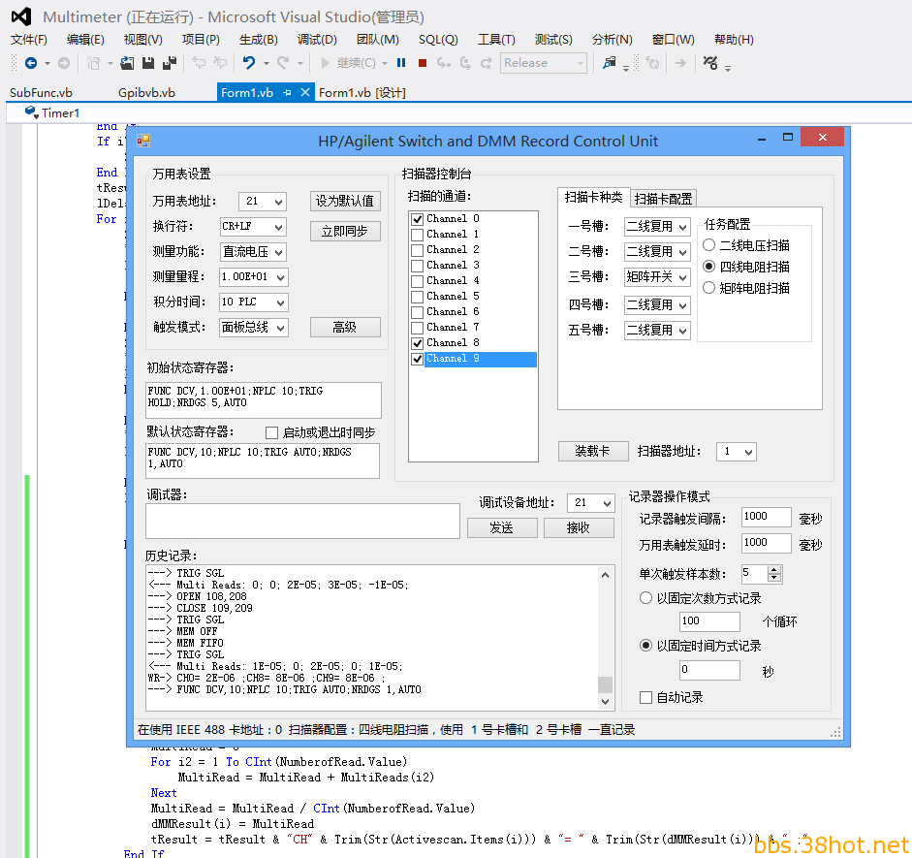Click the Continue play icon

pos(325,63)
